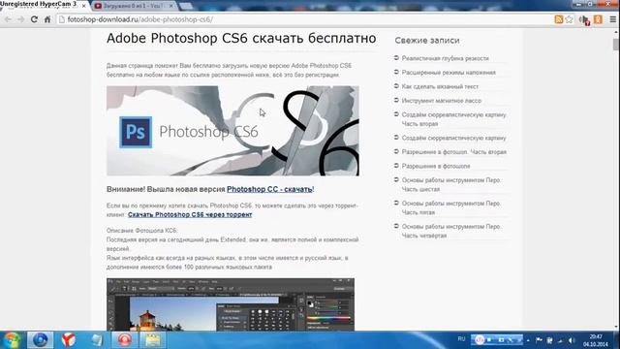The image size is (620, 349).
Task: Click the orange extension icon beside menu
Action: [x=598, y=19]
